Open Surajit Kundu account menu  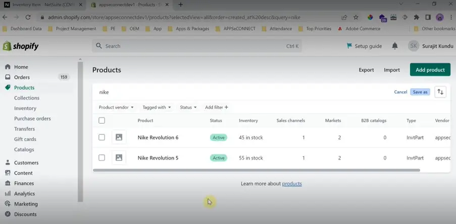tap(431, 46)
